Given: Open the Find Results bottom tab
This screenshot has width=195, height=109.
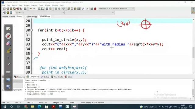Looking at the screenshot, I should 57,77.
